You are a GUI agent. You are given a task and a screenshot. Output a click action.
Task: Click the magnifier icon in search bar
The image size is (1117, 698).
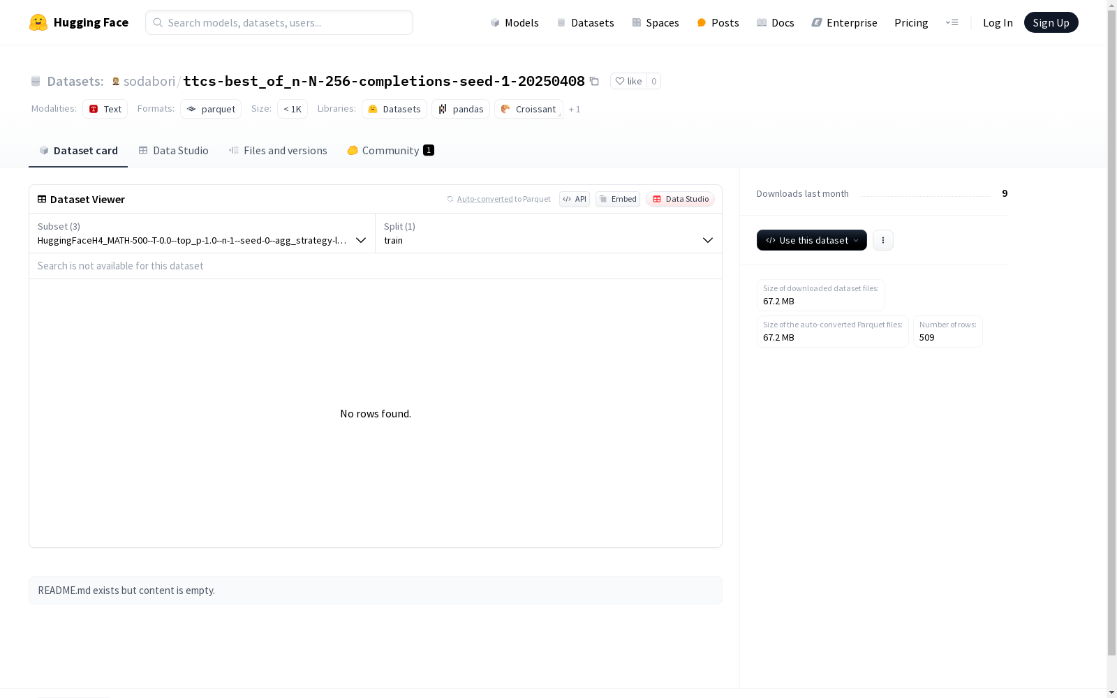click(x=158, y=22)
